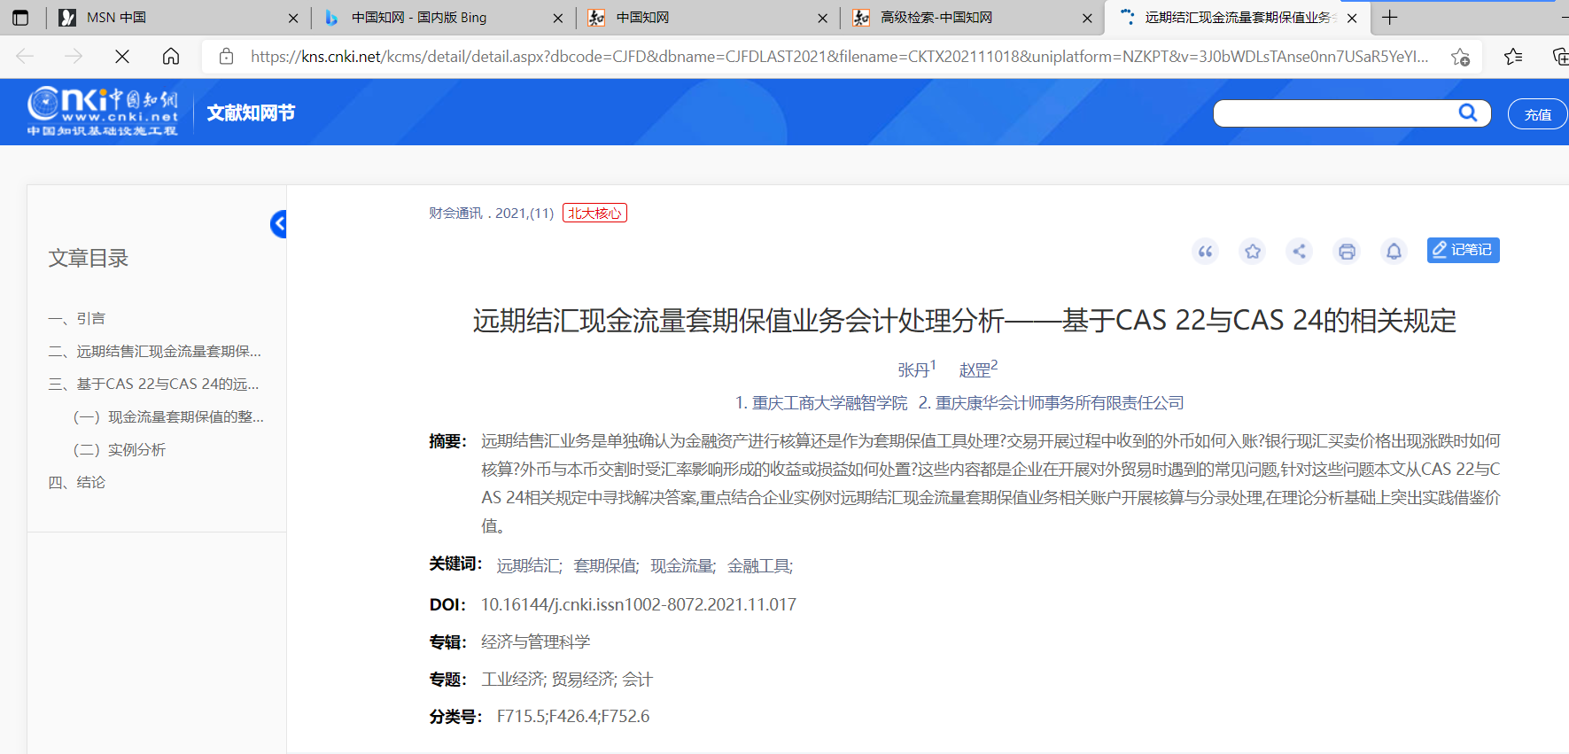Click keyword 套期保值 link
The width and height of the screenshot is (1569, 754).
click(605, 565)
